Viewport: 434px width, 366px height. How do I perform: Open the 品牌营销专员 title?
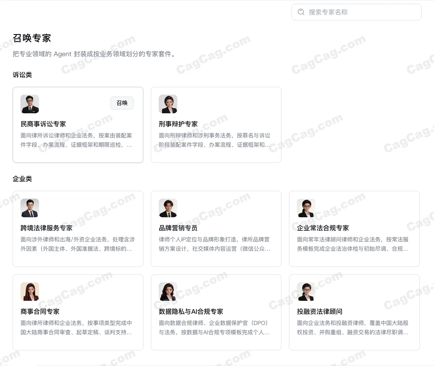tap(178, 228)
